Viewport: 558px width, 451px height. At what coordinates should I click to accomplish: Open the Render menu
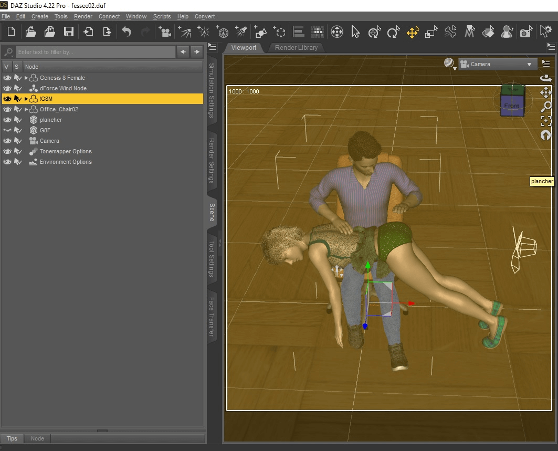pyautogui.click(x=83, y=16)
